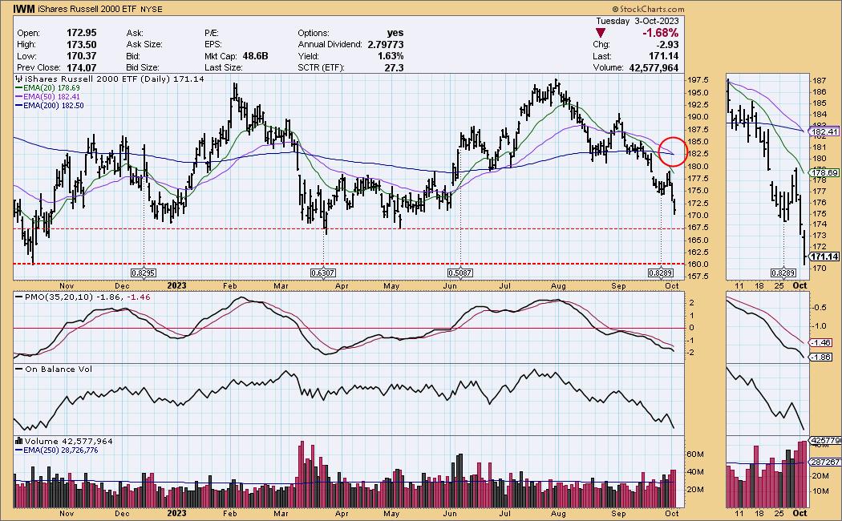Click the 0.6307 cycle label near Apr
842x521 pixels.
[322, 273]
